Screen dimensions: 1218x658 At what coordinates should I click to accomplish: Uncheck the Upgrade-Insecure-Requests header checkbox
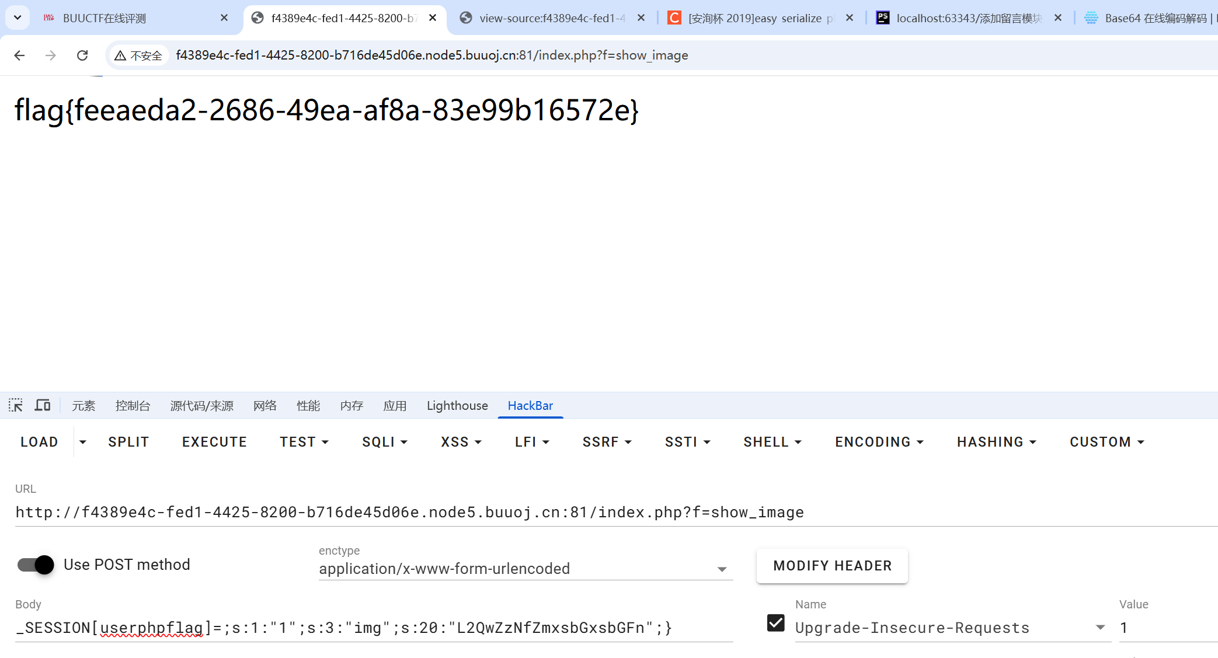(x=775, y=623)
